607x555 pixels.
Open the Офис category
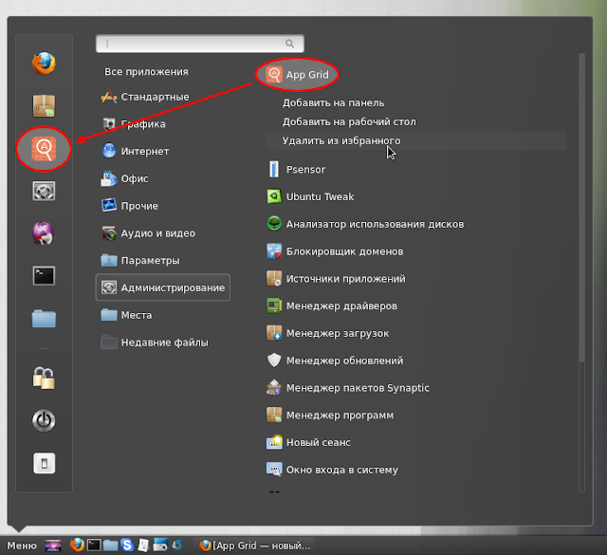[124, 178]
